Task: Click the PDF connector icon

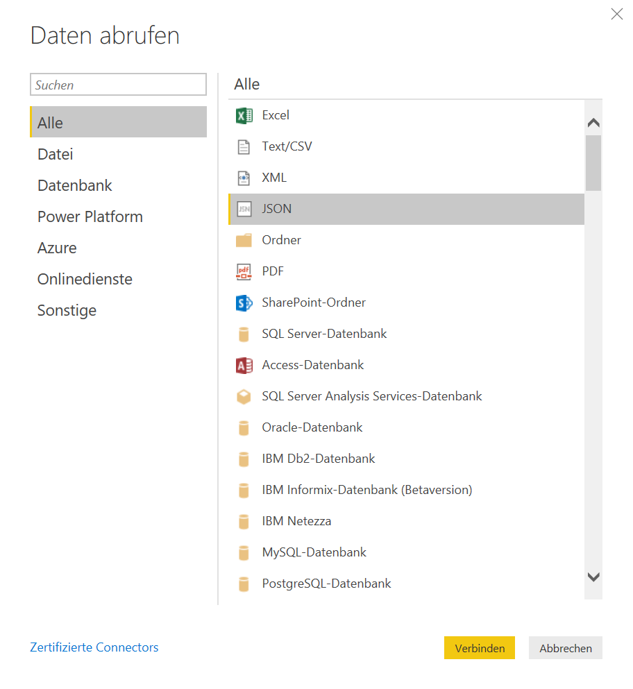Action: coord(244,271)
